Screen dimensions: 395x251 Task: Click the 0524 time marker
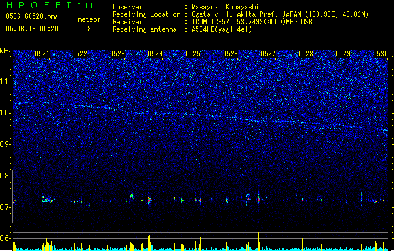click(155, 54)
